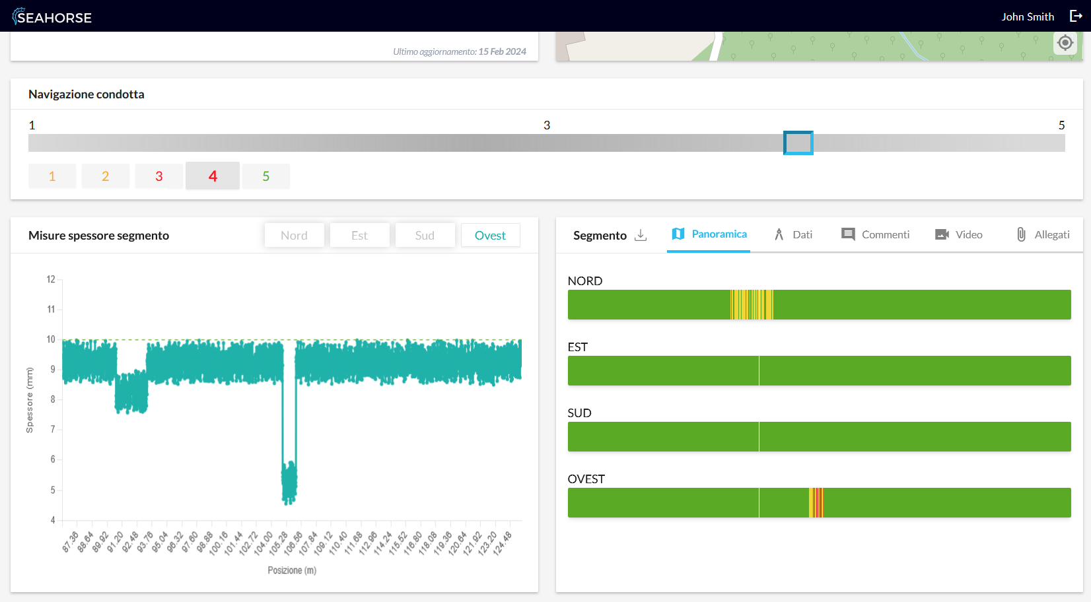Click the logout icon next to John Smith
The width and height of the screenshot is (1091, 602).
point(1076,17)
